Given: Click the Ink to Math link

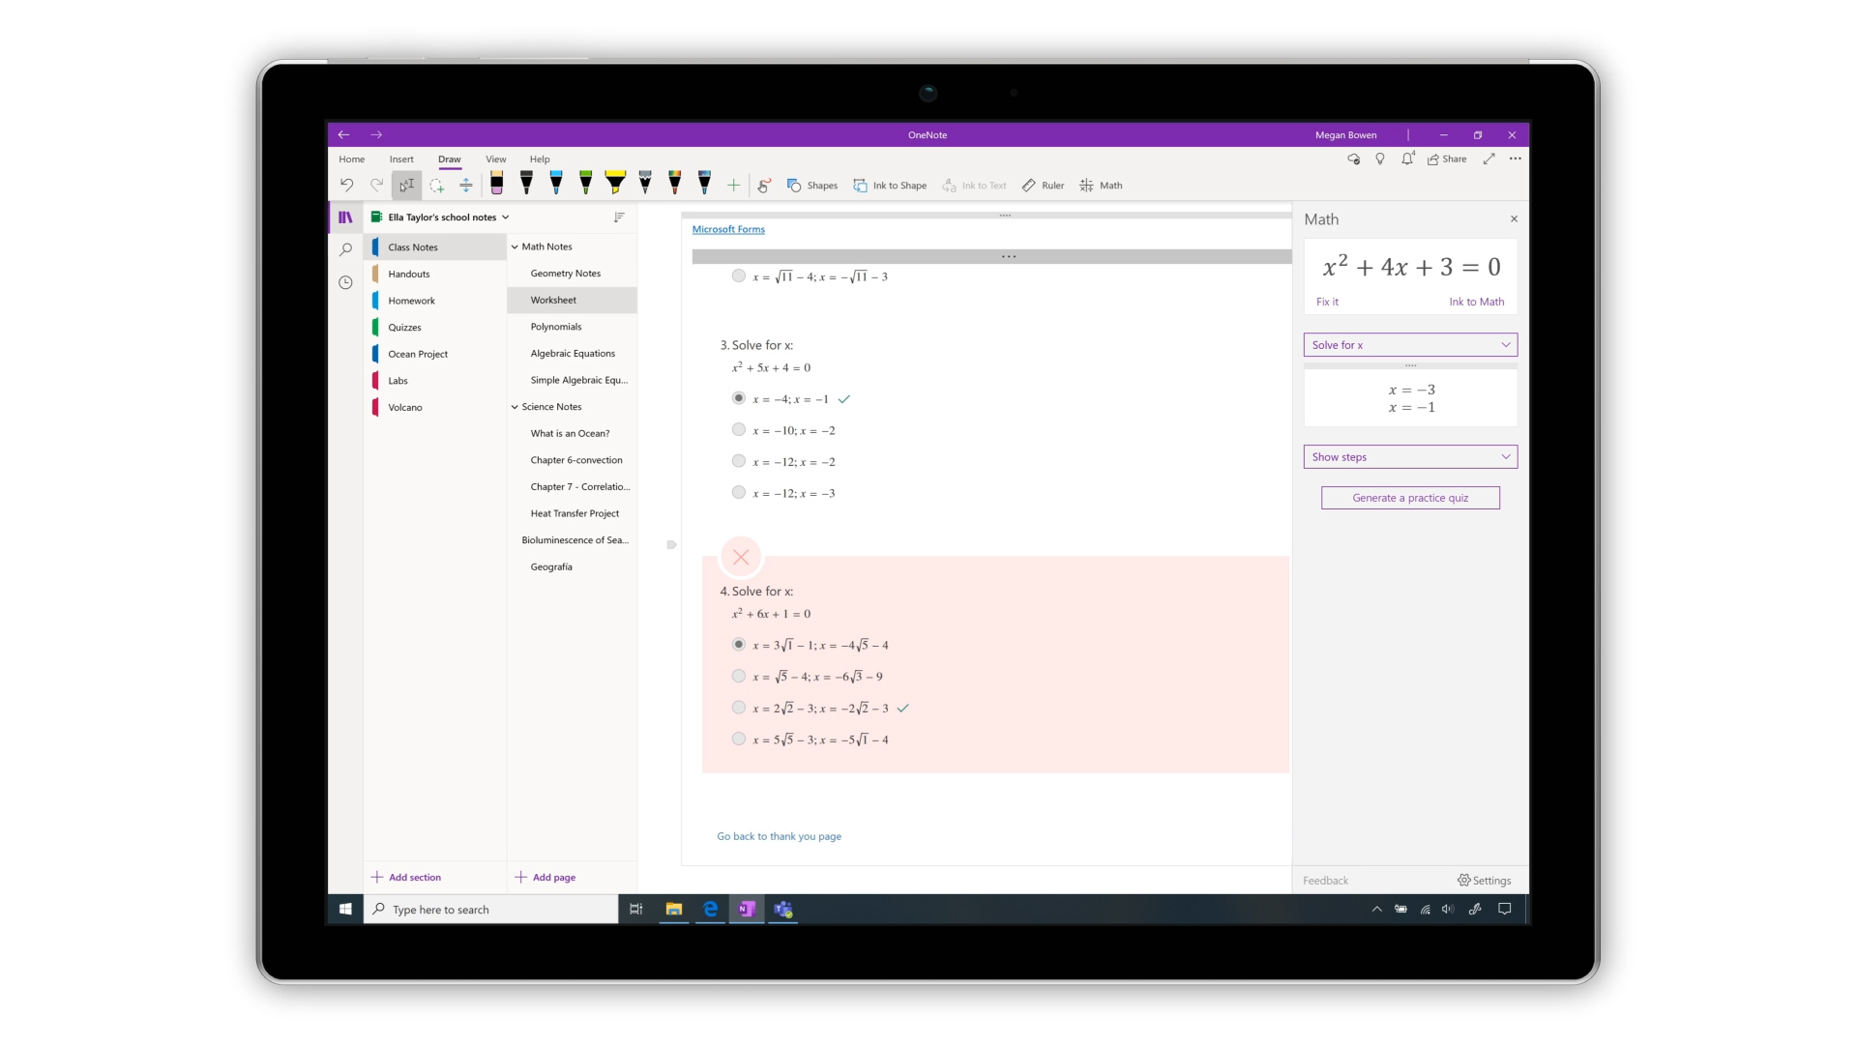Looking at the screenshot, I should 1476,302.
